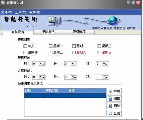Increase the 开机时间 hour value
The height and width of the screenshot is (120, 143).
point(41,64)
